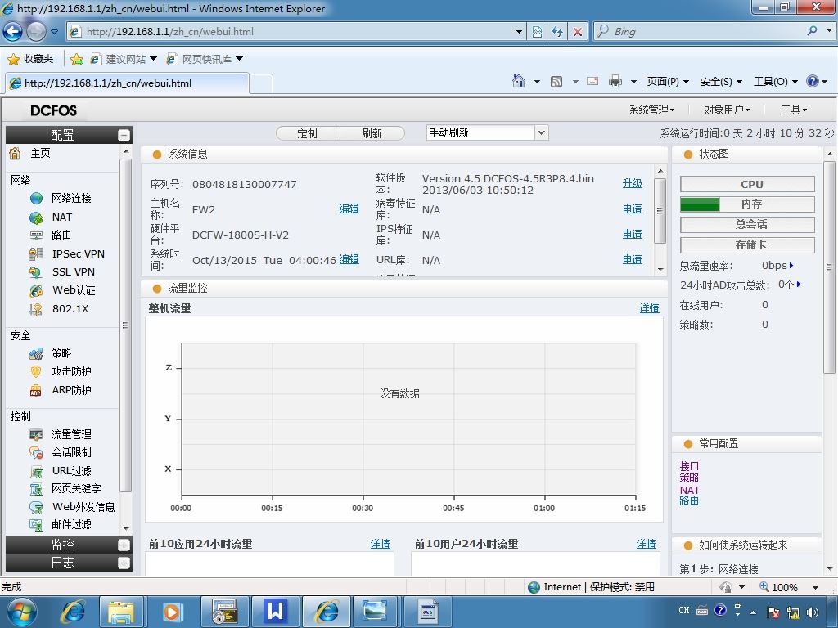Go to 主页 home icon in sidebar
Viewport: 838px width, 628px height.
(15, 153)
